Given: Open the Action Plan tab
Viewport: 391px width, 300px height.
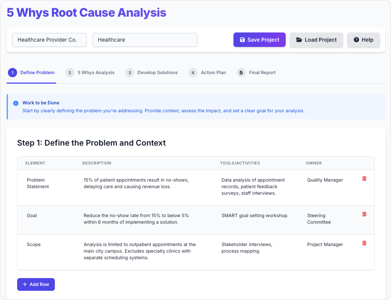Looking at the screenshot, I should point(207,73).
